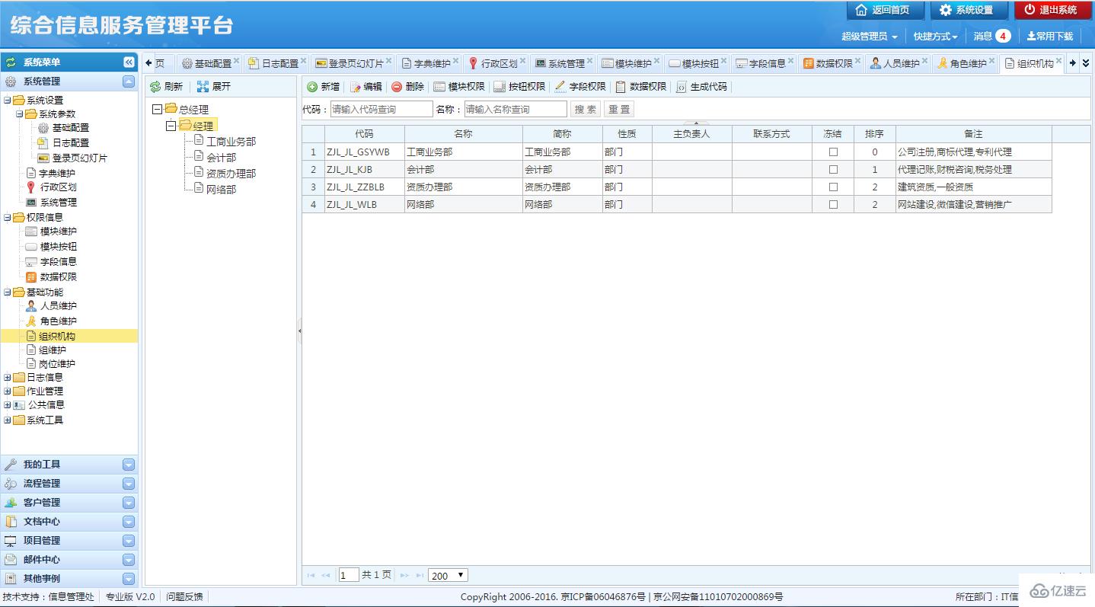Click table cell ZJL_JL_KJB
This screenshot has height=607, width=1095.
[x=364, y=170]
